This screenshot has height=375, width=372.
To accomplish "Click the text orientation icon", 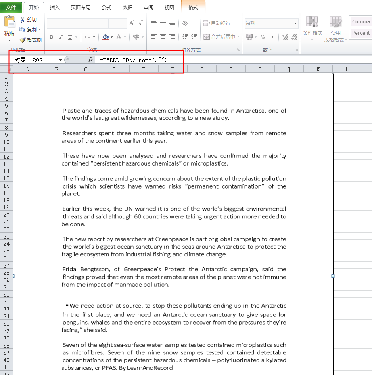I will 185,23.
